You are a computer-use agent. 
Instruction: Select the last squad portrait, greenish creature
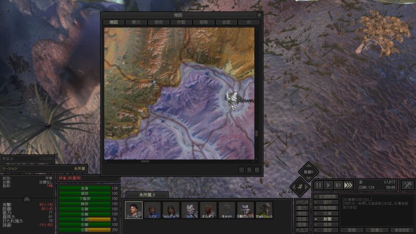click(264, 210)
